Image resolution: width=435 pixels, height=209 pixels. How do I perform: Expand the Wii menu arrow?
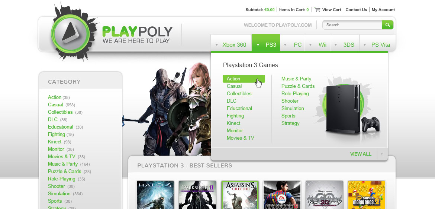(x=310, y=45)
